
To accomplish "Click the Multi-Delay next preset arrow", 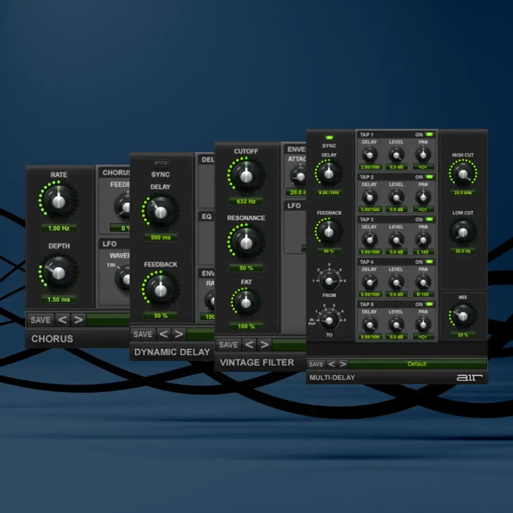I will coord(343,364).
